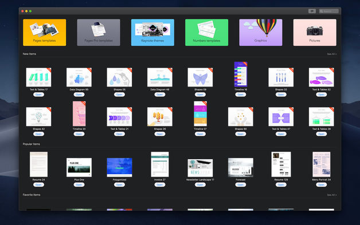Select the Menu Portrait 34 thumbnail

click(322, 164)
